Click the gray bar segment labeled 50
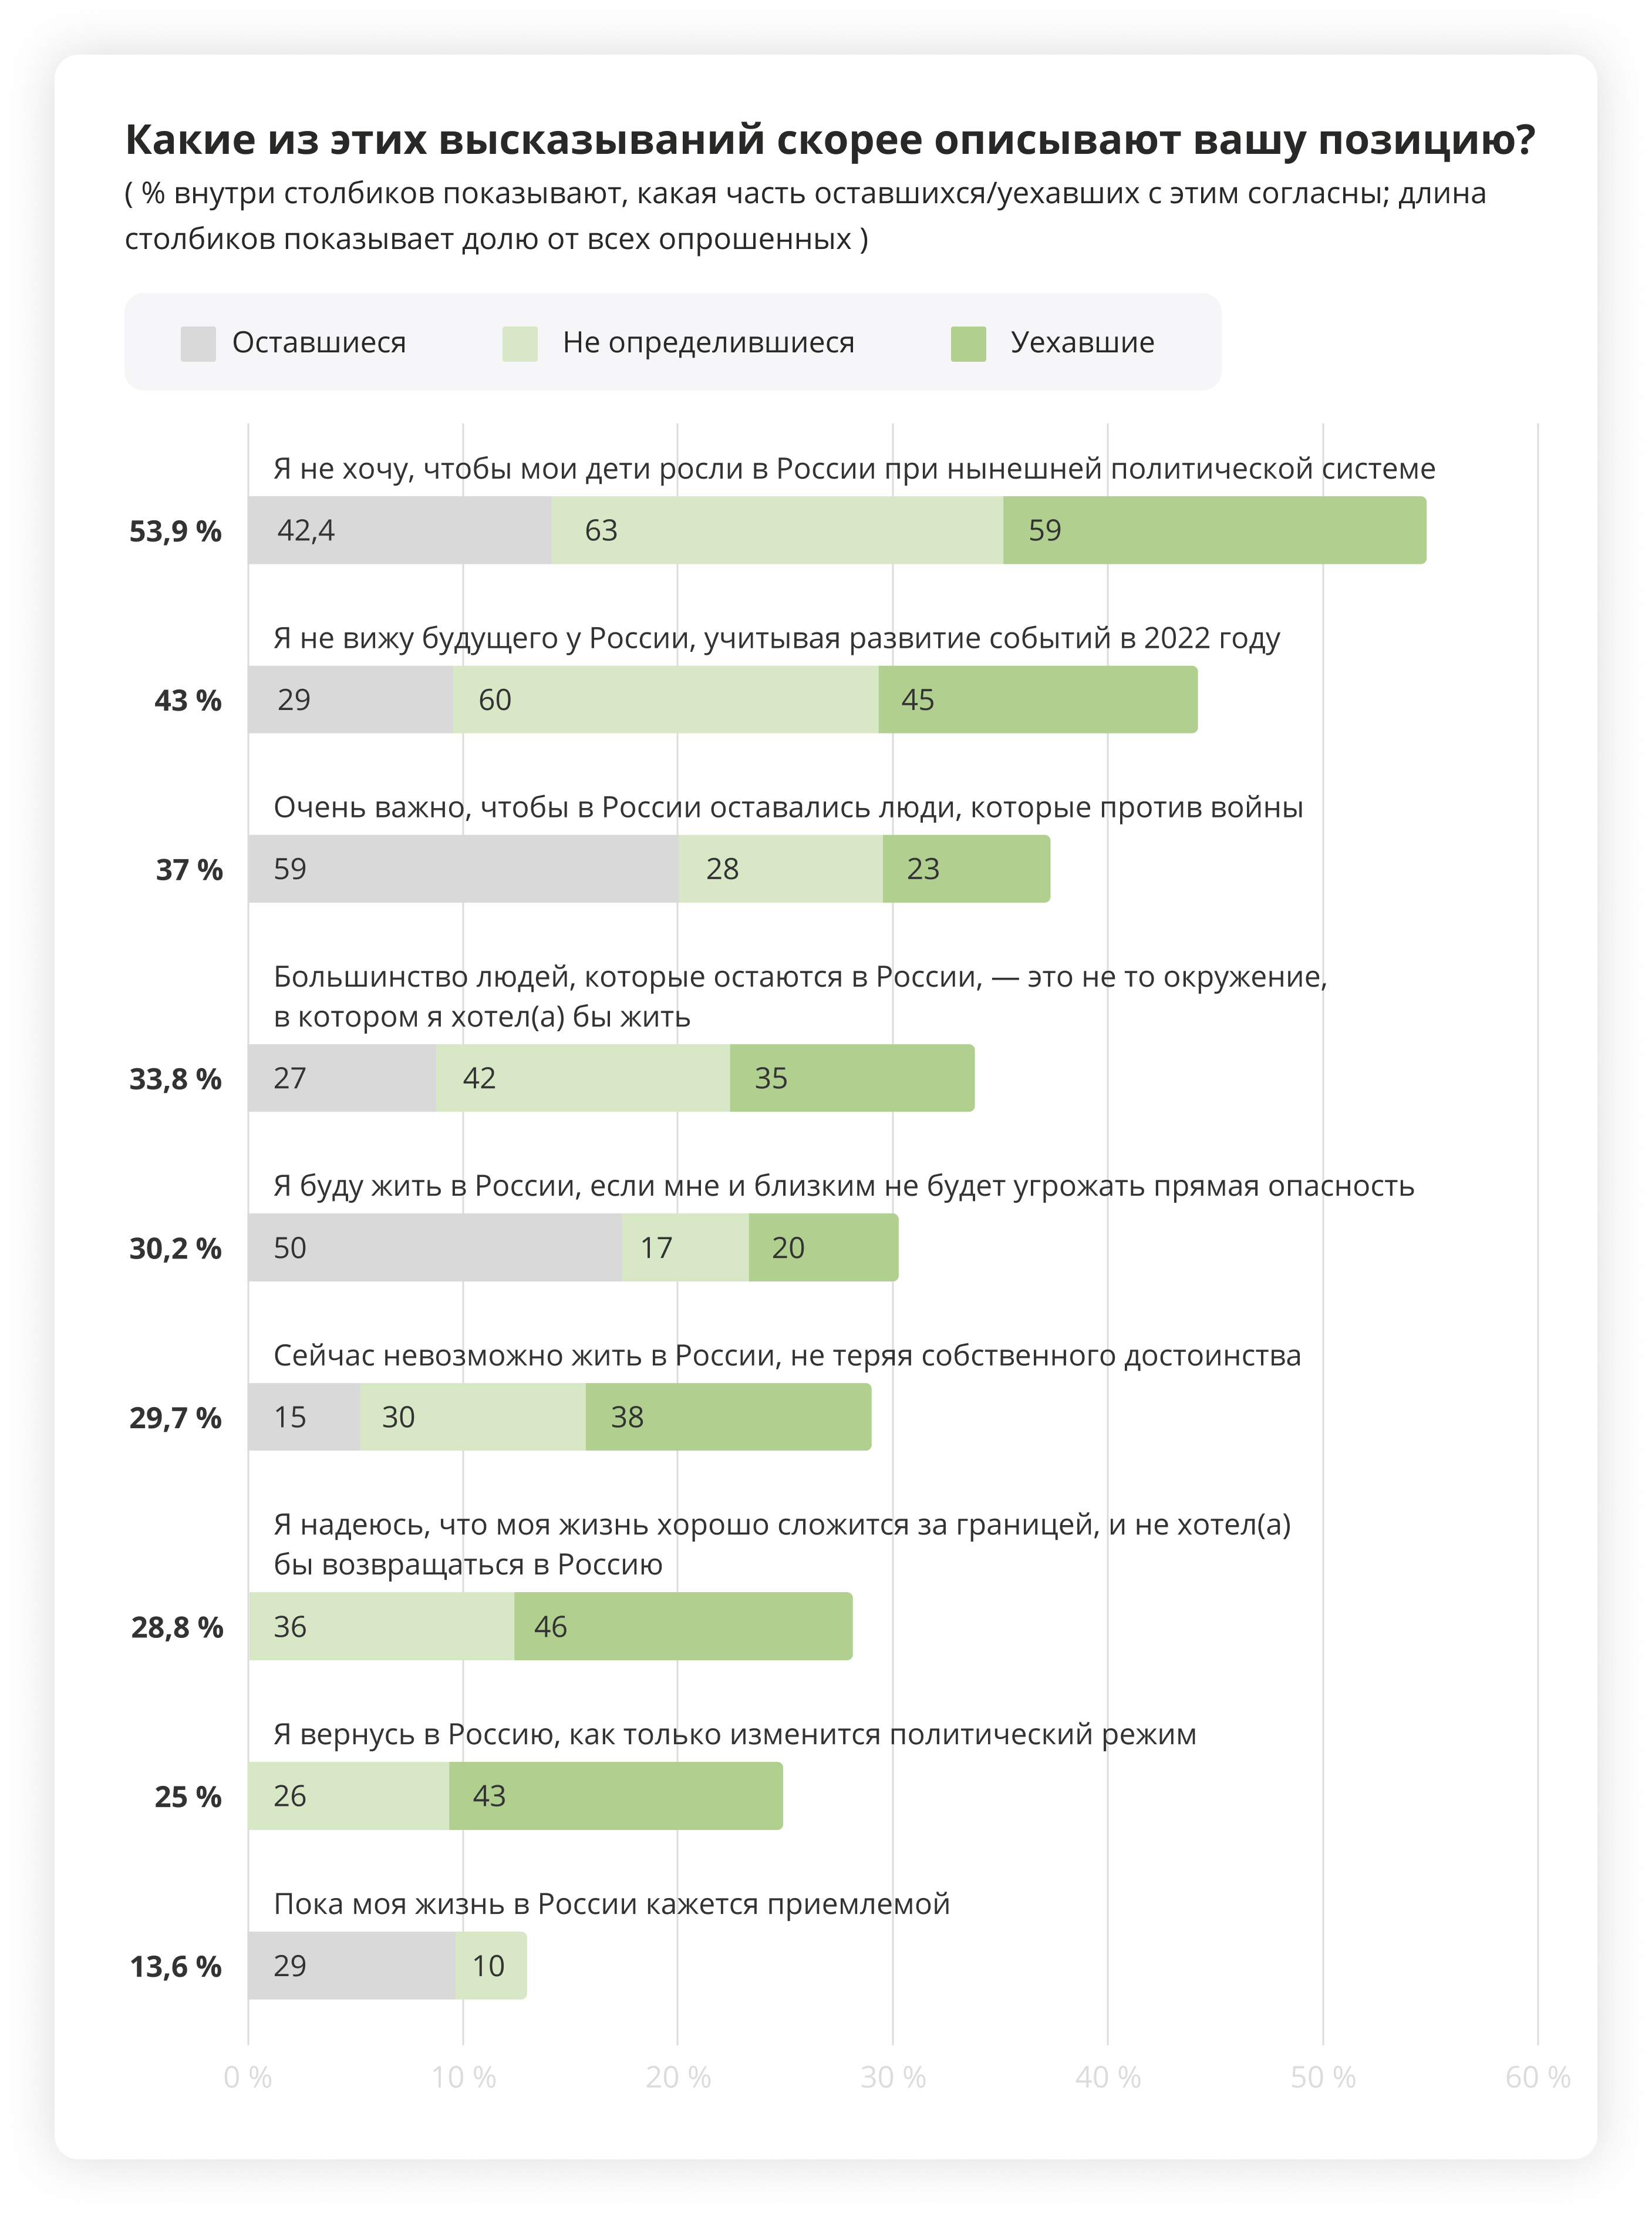This screenshot has height=2214, width=1652. 434,1247
